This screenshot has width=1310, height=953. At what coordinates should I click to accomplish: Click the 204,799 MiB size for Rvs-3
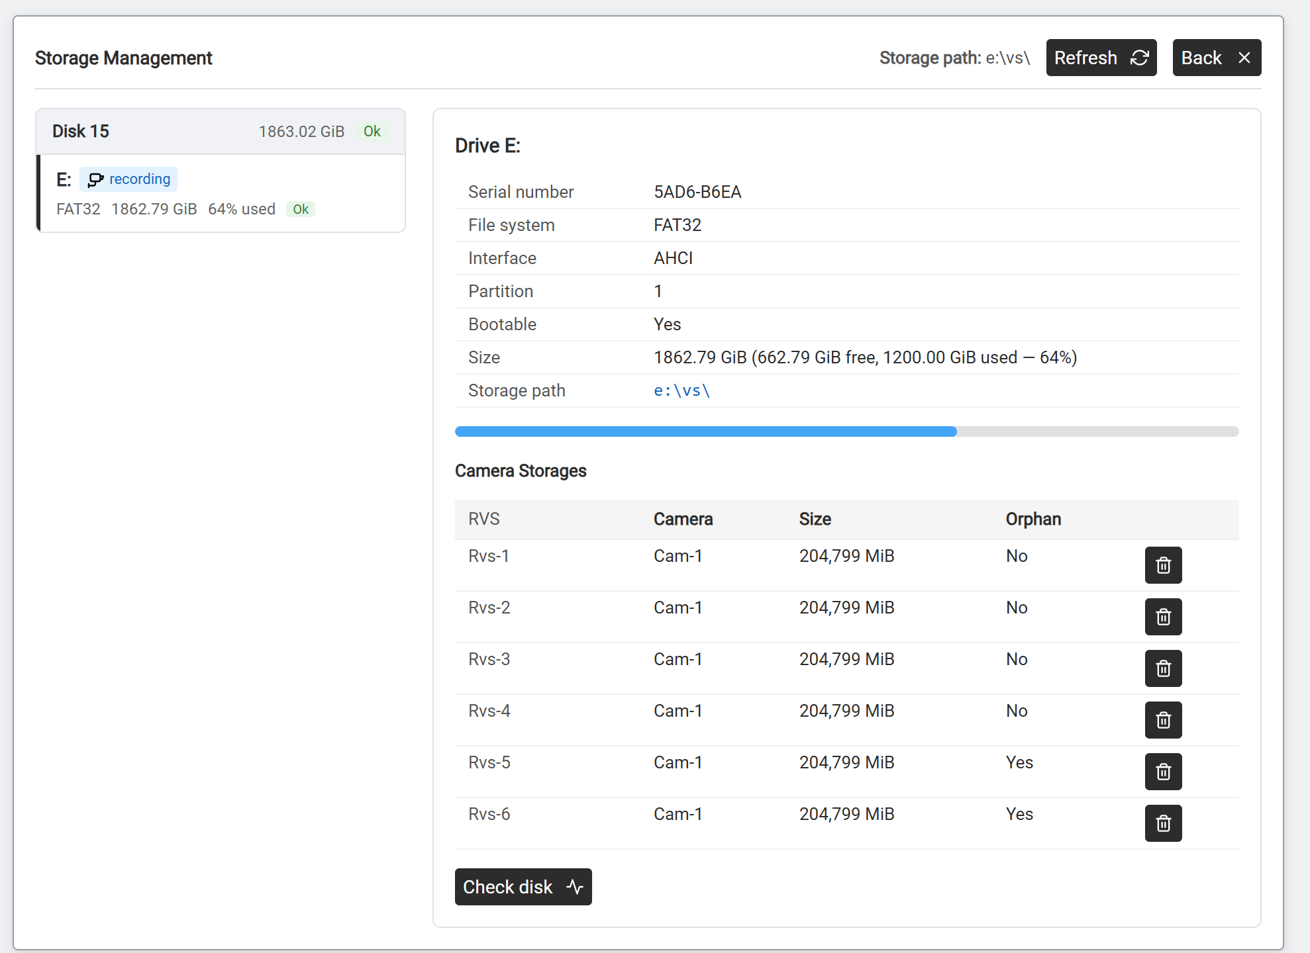point(846,659)
